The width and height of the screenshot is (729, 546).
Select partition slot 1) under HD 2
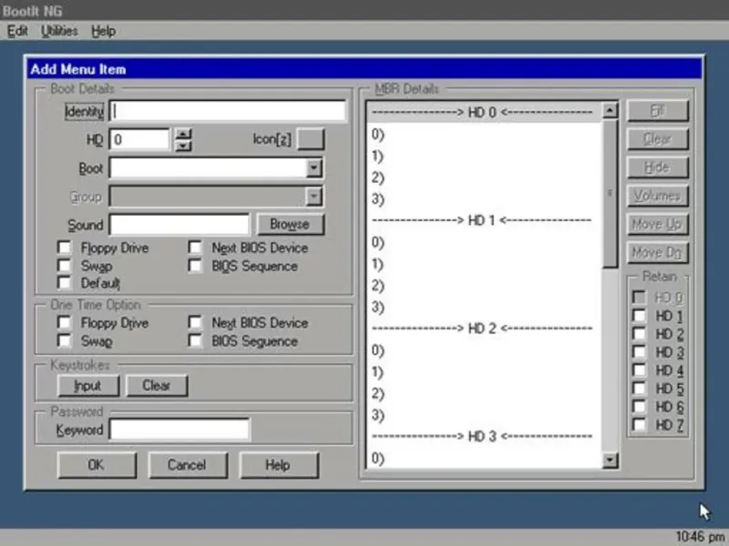[x=484, y=371]
